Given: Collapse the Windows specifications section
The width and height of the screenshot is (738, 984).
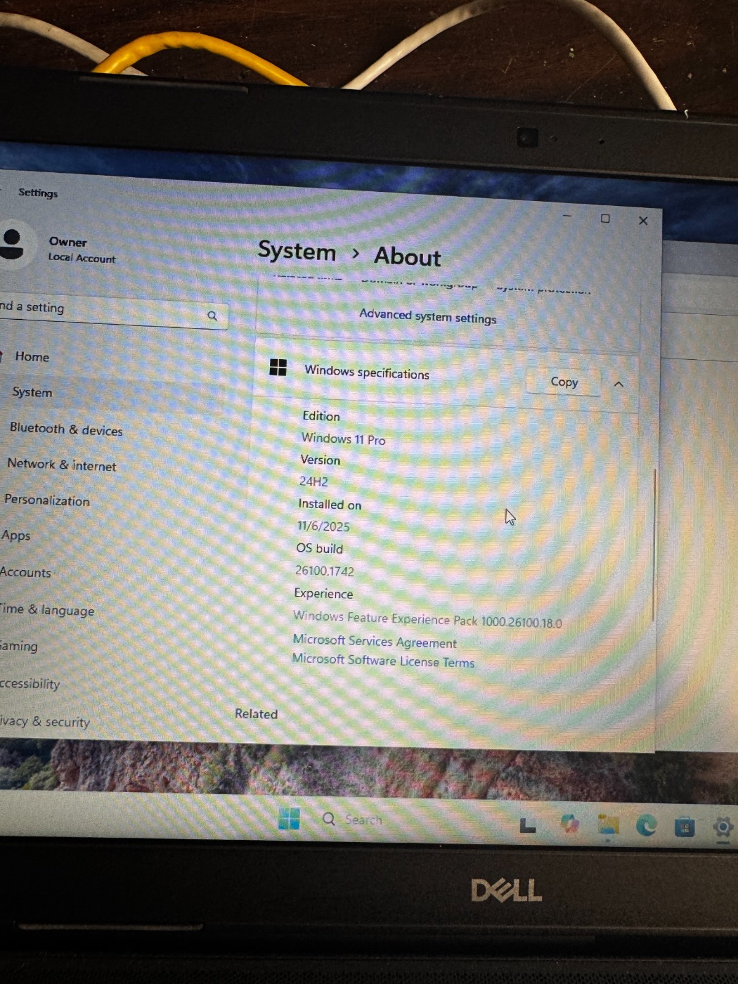Looking at the screenshot, I should click(619, 384).
